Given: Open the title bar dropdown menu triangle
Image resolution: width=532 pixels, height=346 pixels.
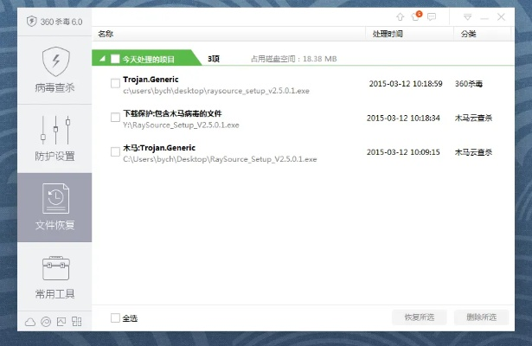Looking at the screenshot, I should tap(467, 17).
